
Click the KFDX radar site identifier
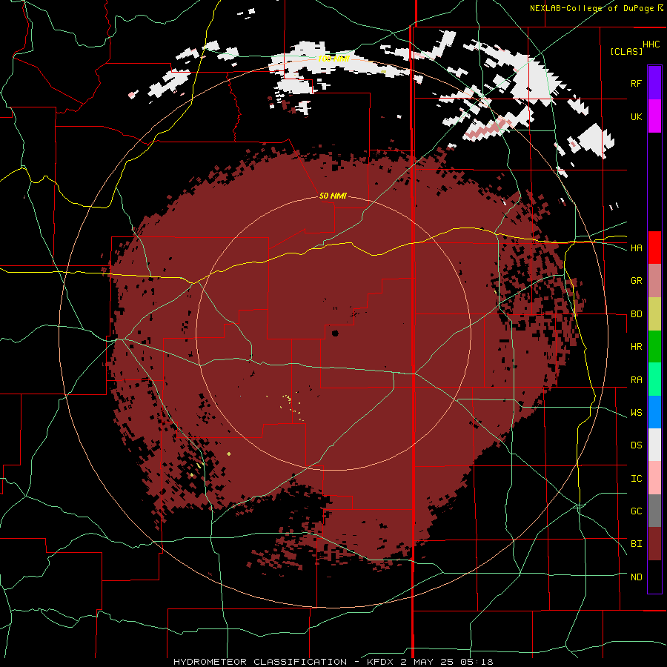tap(381, 662)
